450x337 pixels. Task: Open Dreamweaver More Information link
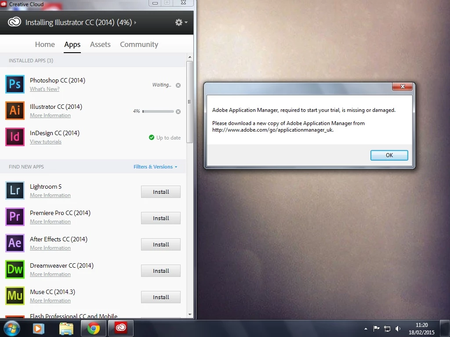(x=50, y=275)
